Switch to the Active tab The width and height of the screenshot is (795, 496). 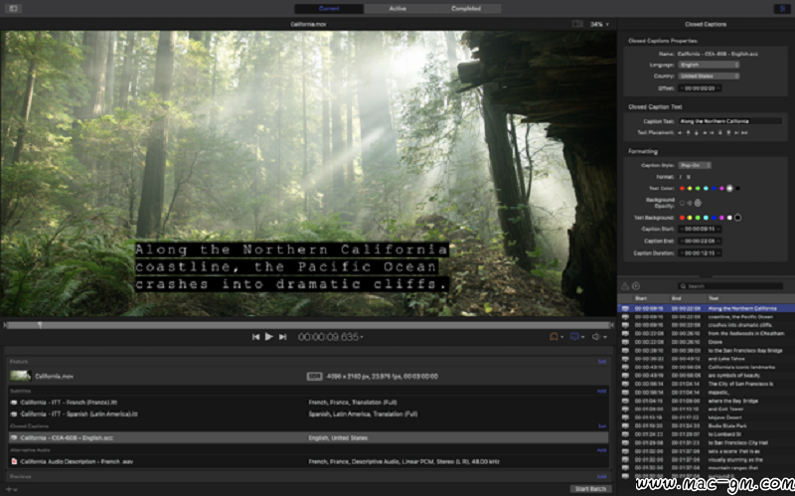coord(397,9)
